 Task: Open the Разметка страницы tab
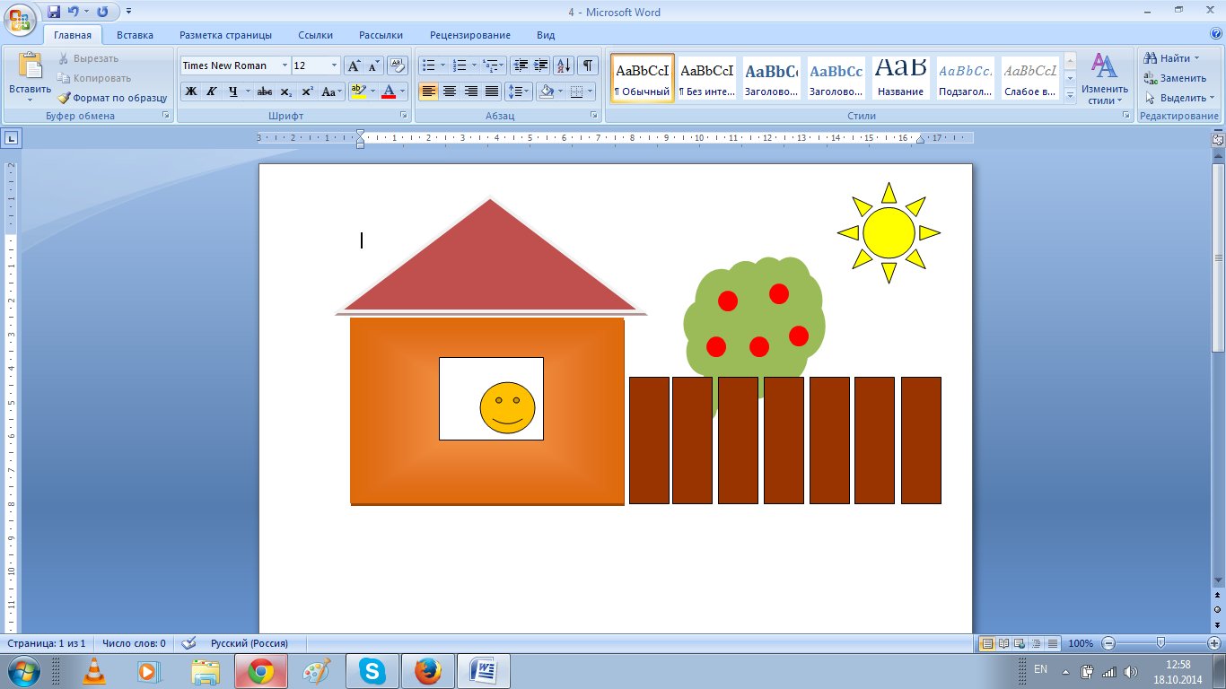click(x=225, y=35)
